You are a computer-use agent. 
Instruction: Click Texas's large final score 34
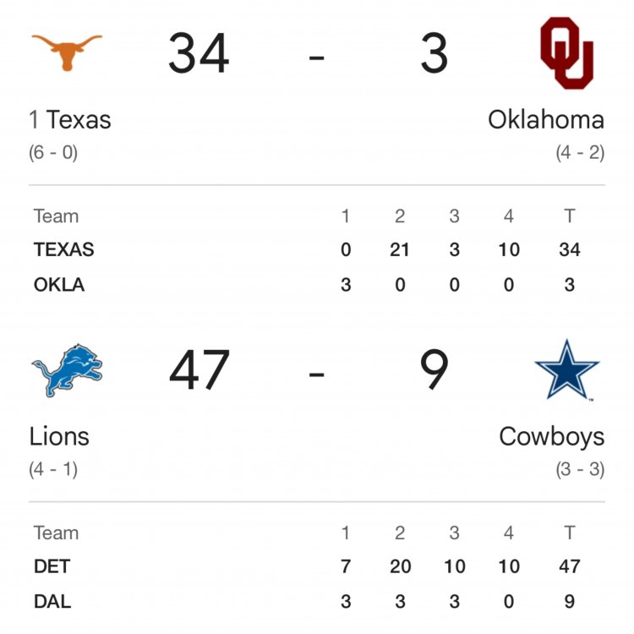(x=199, y=53)
